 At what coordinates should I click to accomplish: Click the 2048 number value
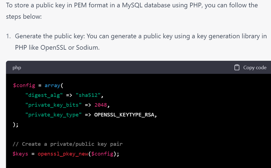101,105
